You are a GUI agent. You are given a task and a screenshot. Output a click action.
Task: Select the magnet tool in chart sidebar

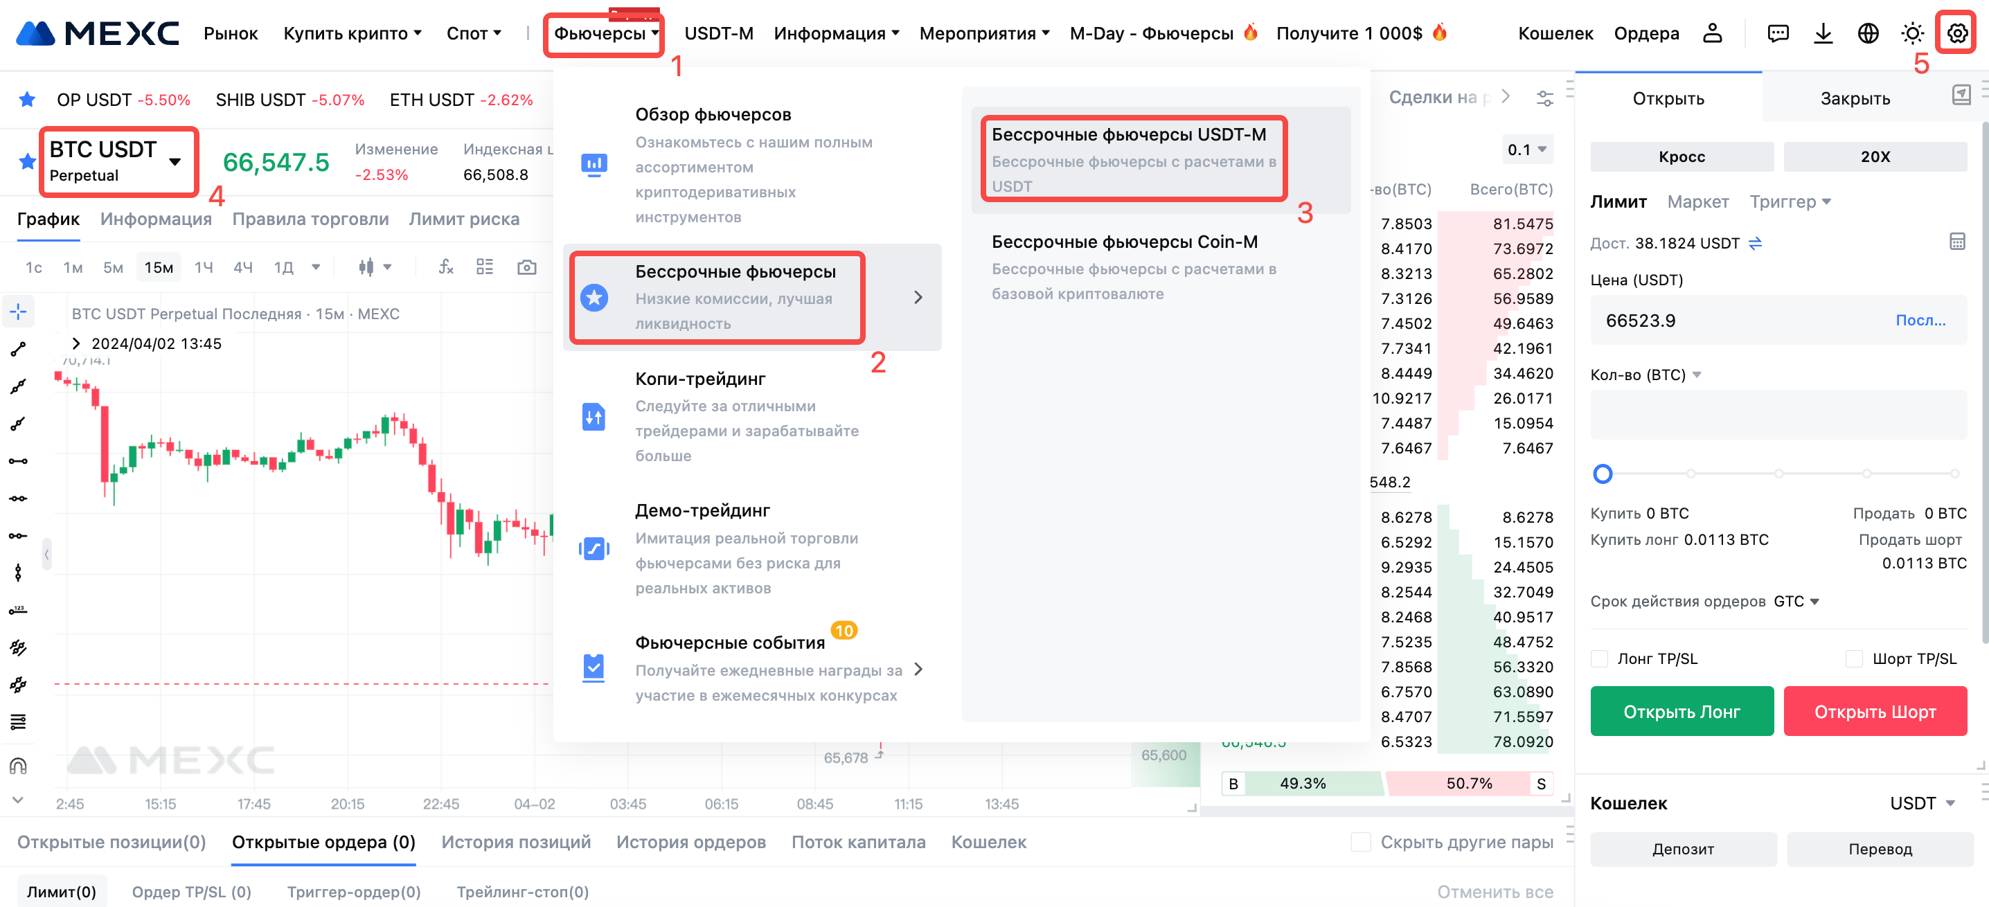tap(19, 766)
